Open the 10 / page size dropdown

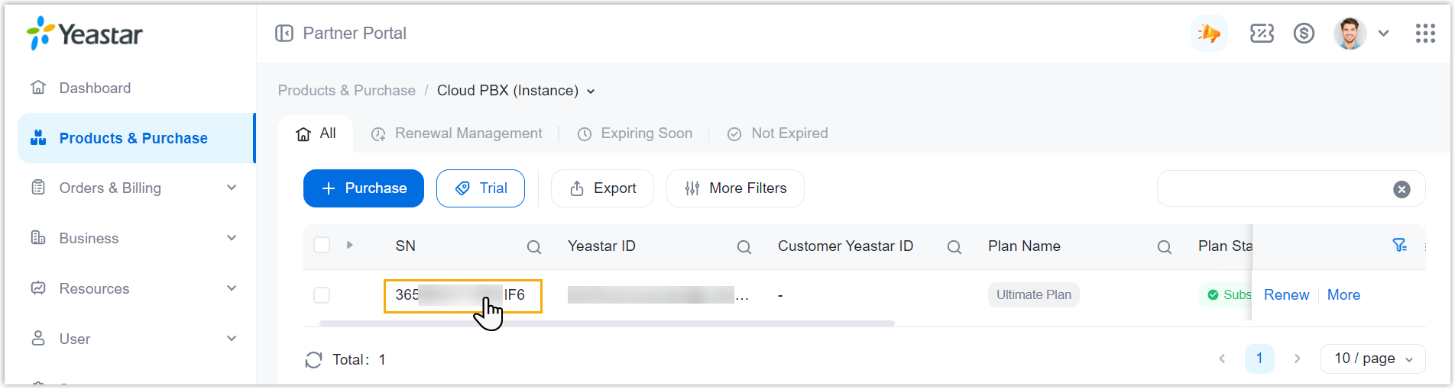(1372, 358)
